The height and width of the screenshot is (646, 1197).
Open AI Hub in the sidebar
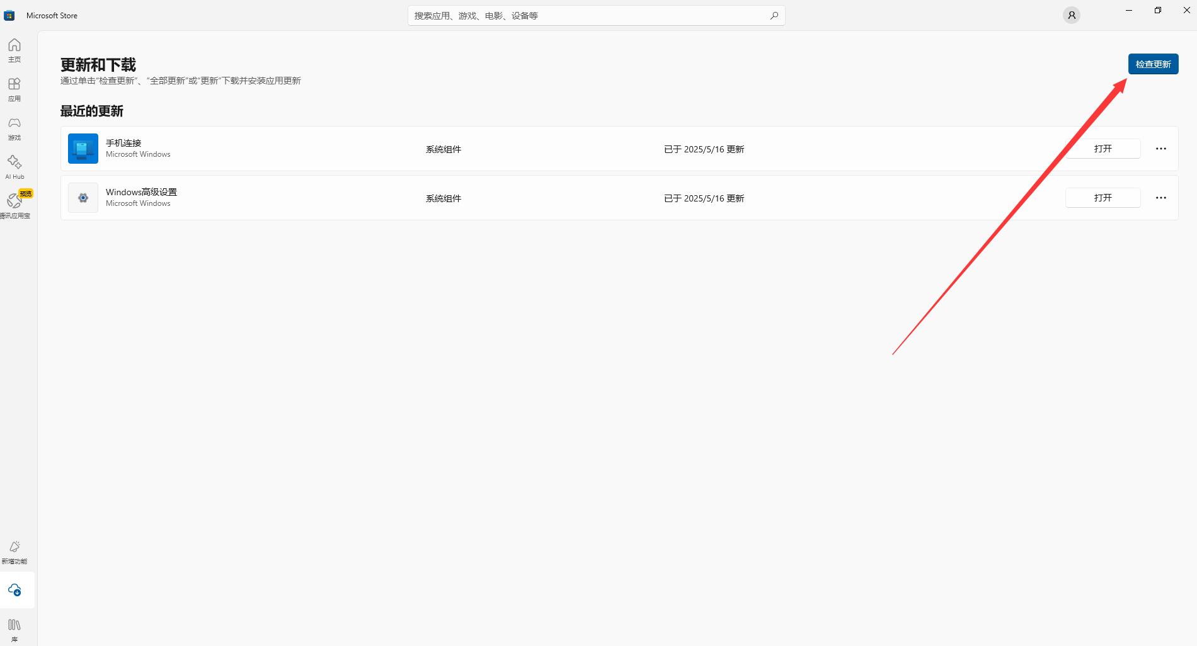14,167
